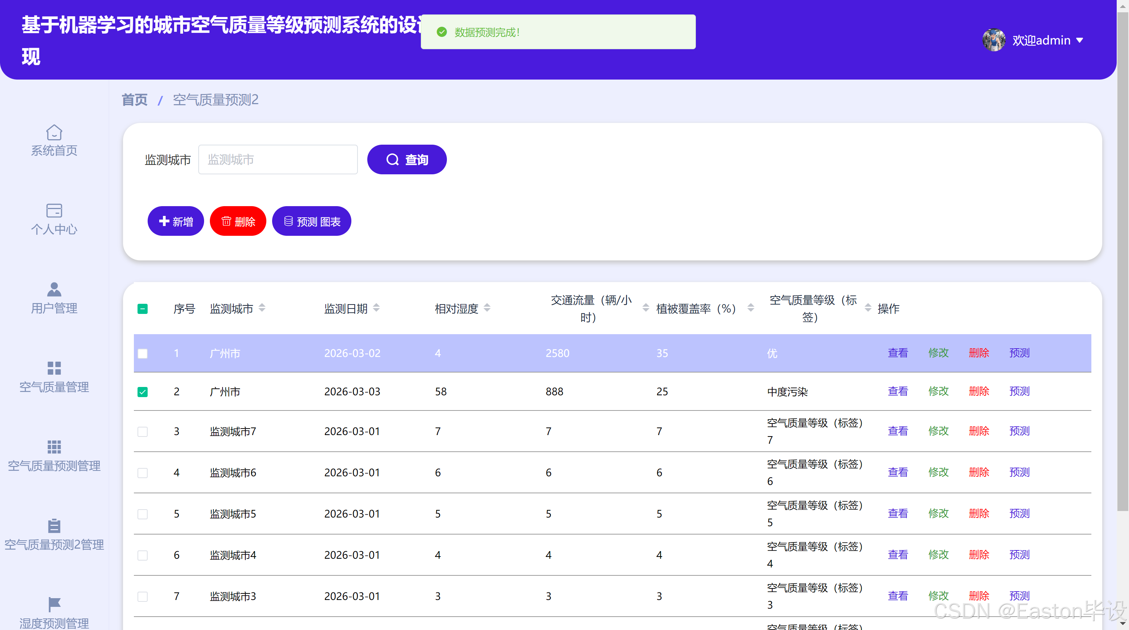Click the admin avatar picture

tap(994, 40)
